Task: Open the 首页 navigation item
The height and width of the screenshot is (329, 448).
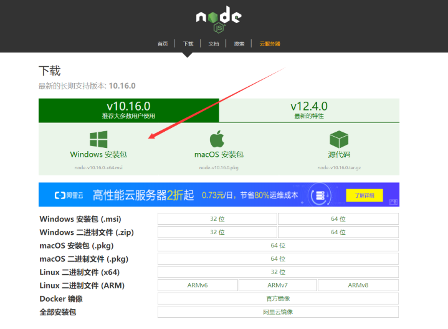Action: [x=163, y=44]
